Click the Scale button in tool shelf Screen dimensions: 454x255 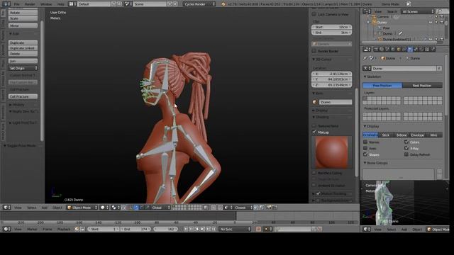tap(23, 18)
